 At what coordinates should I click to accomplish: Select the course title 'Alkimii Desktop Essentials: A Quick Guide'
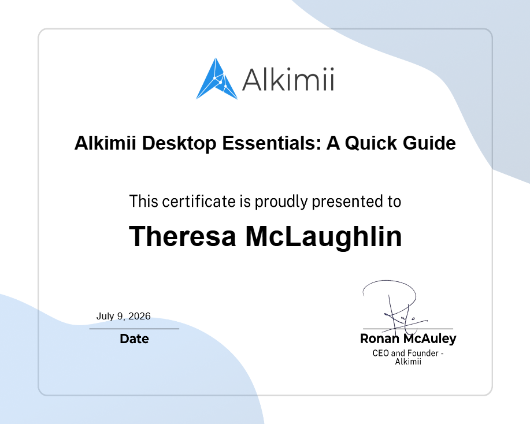coord(265,143)
